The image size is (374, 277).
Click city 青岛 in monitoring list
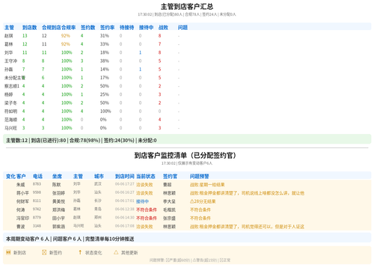point(98,209)
